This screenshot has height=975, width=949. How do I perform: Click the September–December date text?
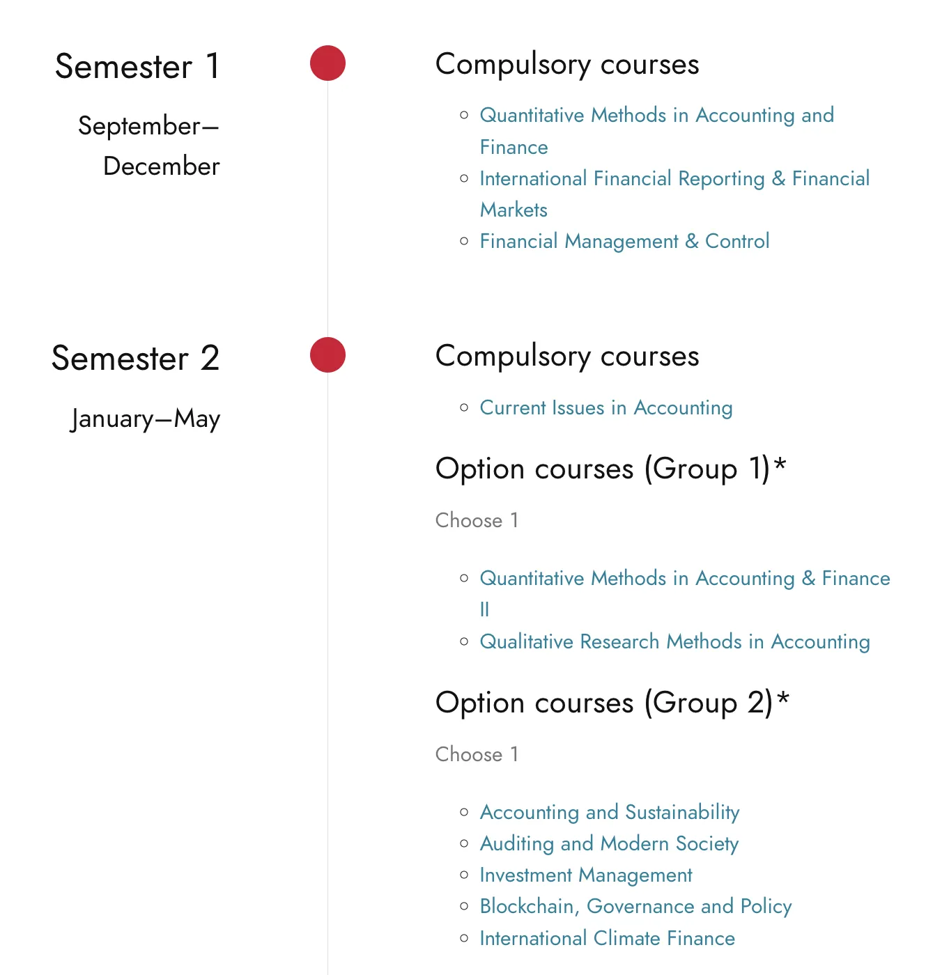[149, 146]
